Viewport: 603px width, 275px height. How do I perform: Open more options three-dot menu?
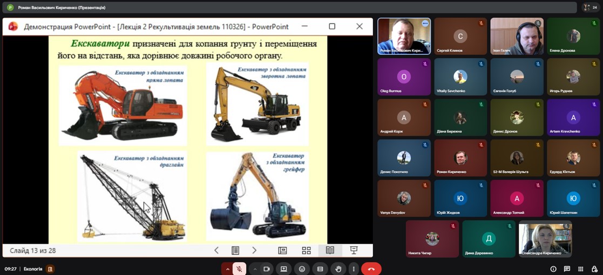tap(354, 269)
